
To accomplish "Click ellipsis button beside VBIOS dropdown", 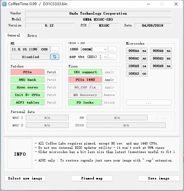I will coord(112,49).
